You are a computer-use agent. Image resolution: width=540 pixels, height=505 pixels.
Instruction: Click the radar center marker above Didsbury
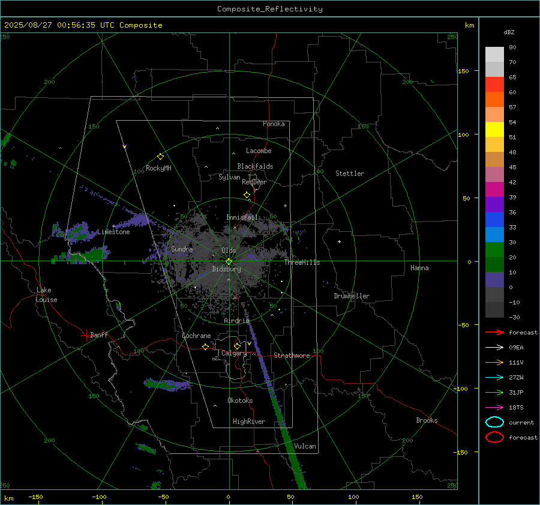click(229, 262)
